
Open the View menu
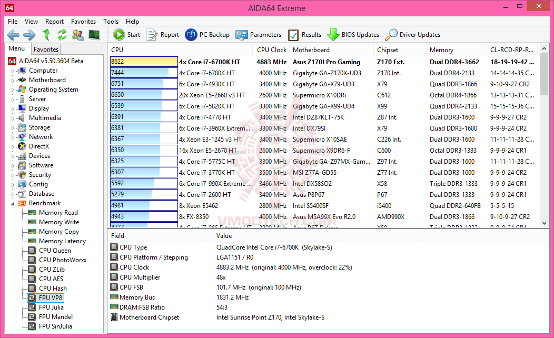point(31,22)
